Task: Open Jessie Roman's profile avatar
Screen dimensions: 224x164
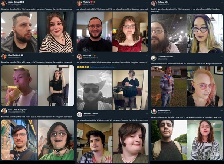Action: pos(4,3)
